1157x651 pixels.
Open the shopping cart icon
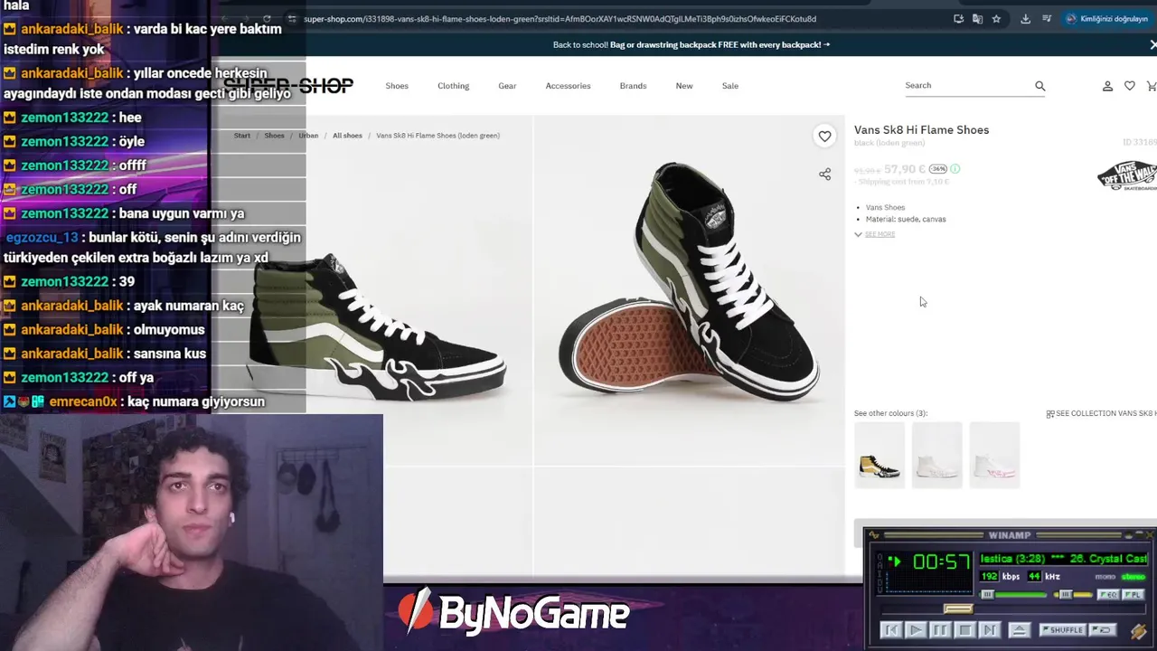pyautogui.click(x=1151, y=86)
